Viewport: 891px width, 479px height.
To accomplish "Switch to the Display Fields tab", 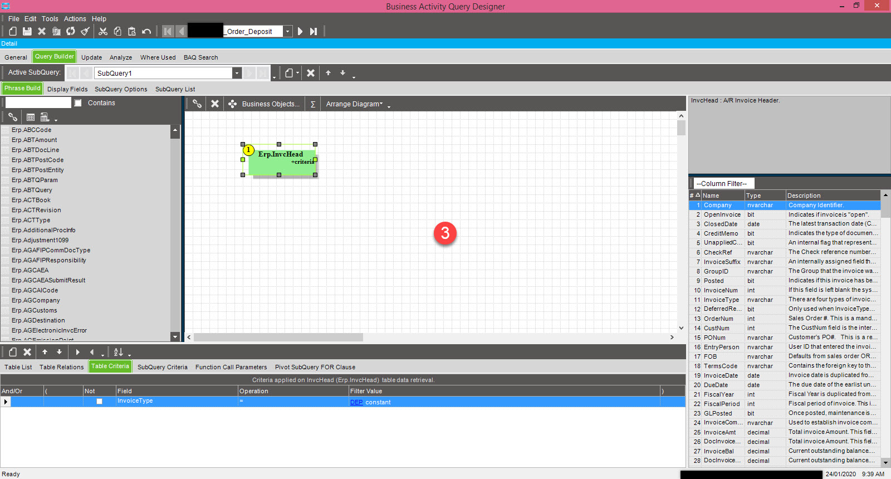I will [67, 89].
